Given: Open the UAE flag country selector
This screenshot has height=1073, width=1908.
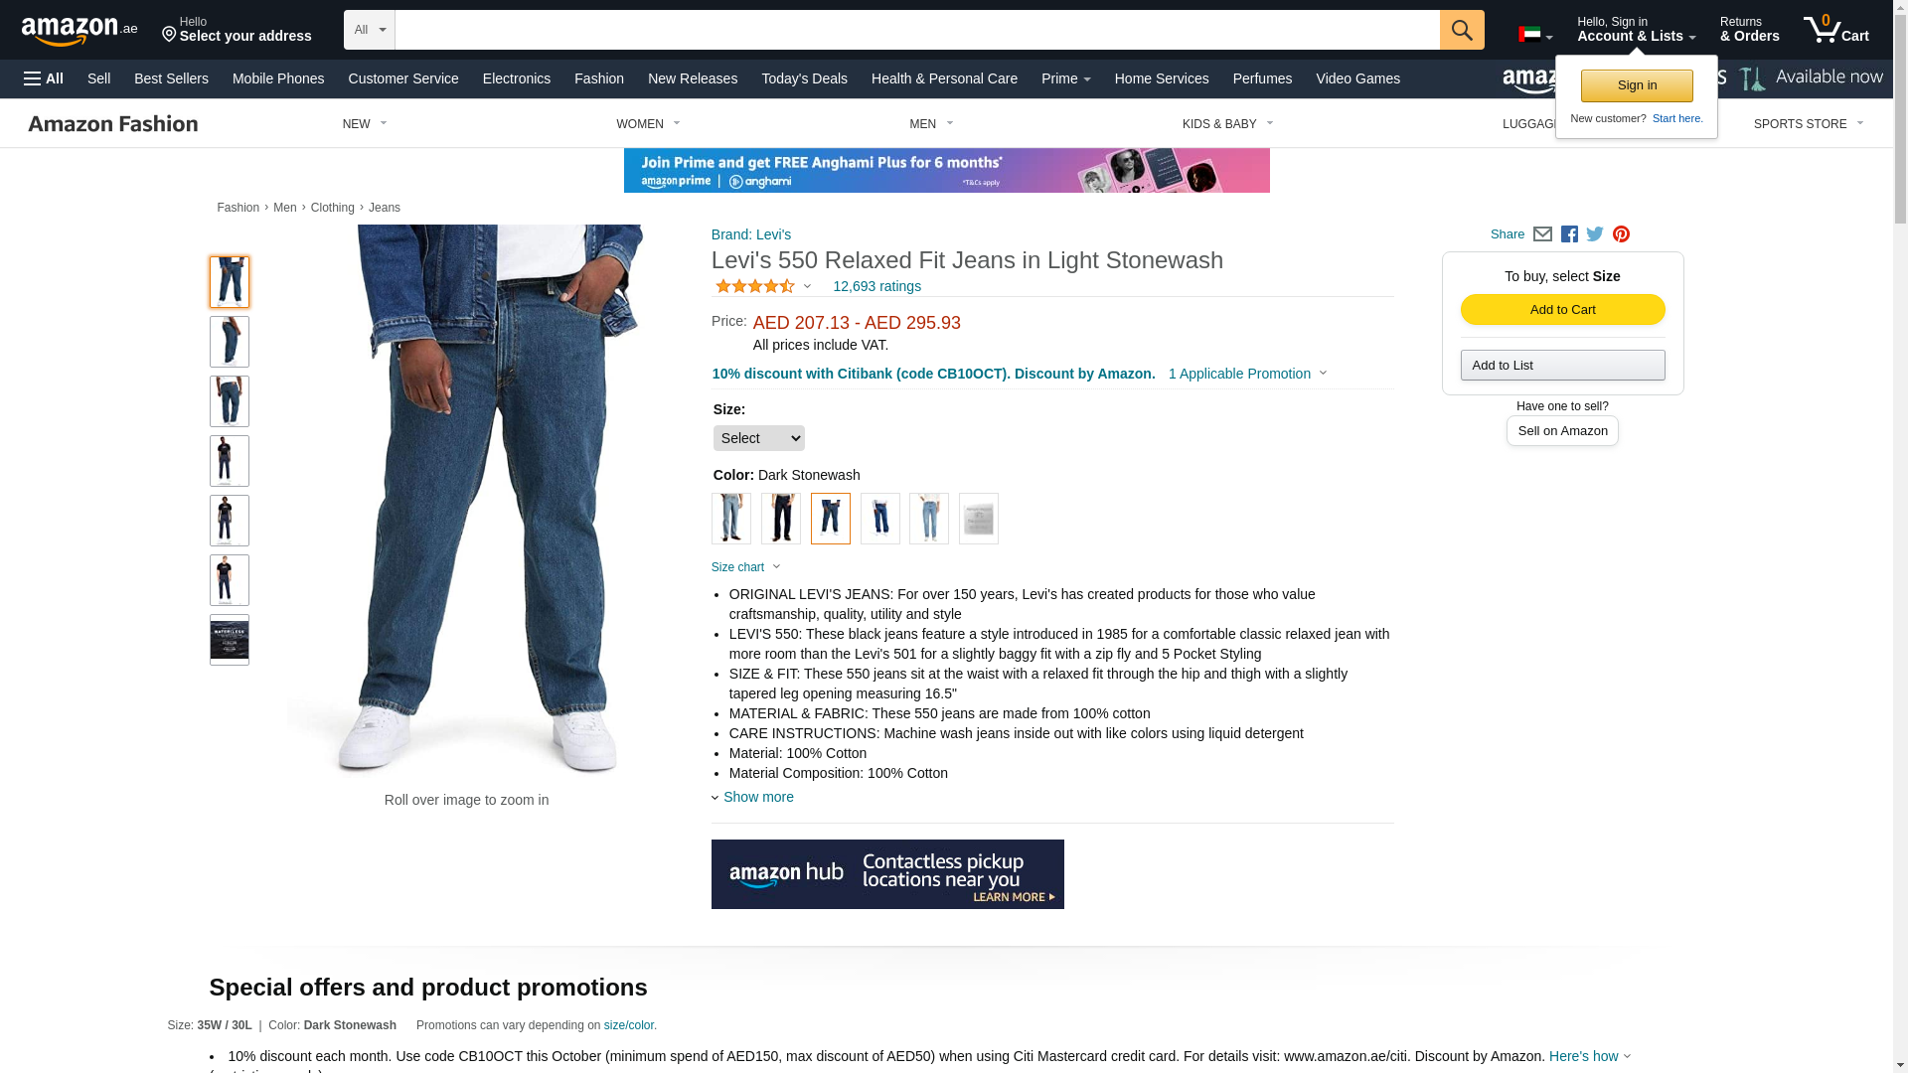Looking at the screenshot, I should tap(1535, 35).
